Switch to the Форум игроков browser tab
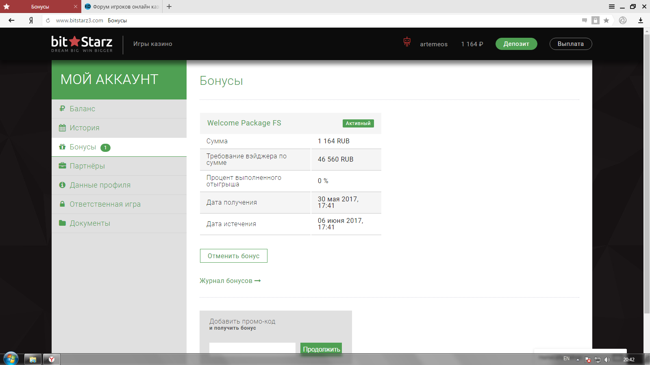 coord(122,6)
